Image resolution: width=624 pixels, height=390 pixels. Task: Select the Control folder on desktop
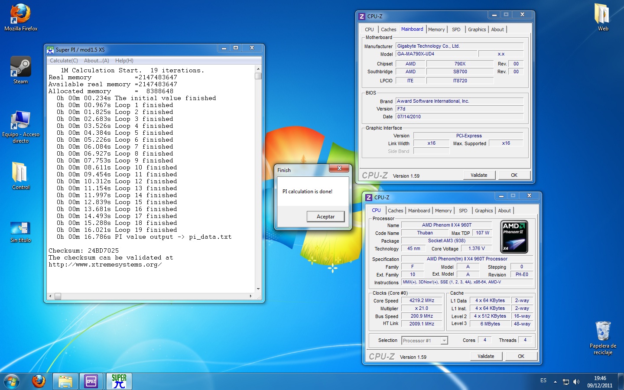click(x=21, y=175)
